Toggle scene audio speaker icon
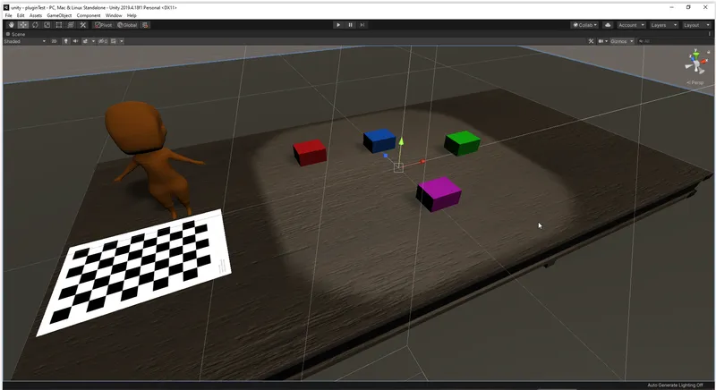Screen dimensions: 716x390 75,41
